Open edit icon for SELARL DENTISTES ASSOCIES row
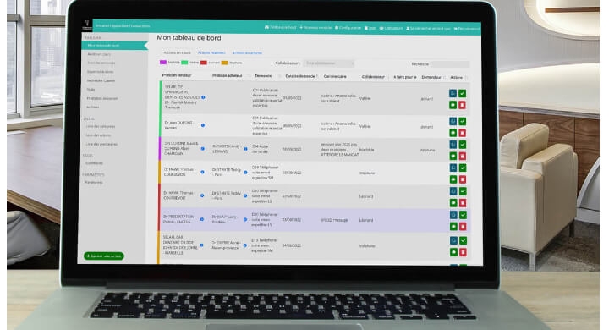This screenshot has width=609, height=330. pyautogui.click(x=453, y=93)
